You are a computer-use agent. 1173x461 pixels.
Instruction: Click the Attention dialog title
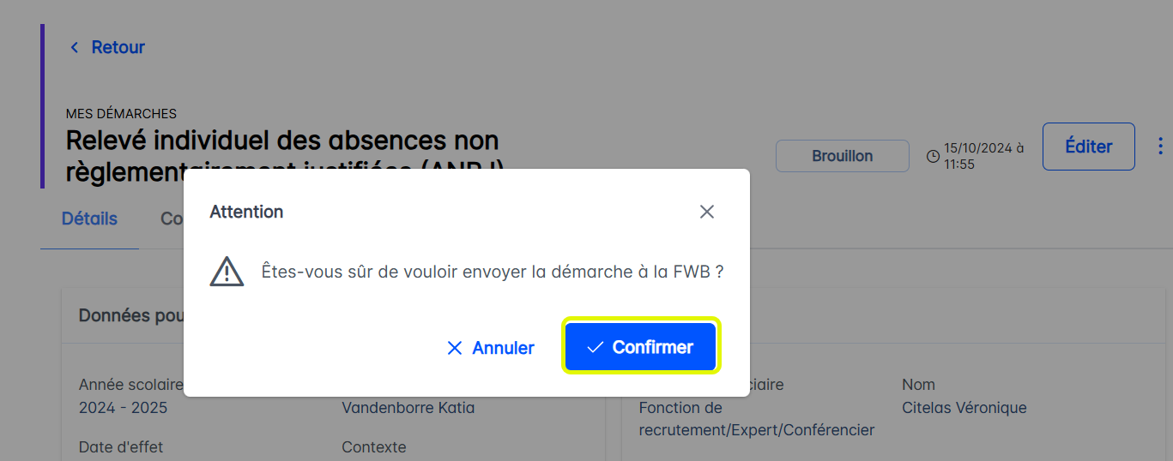246,212
